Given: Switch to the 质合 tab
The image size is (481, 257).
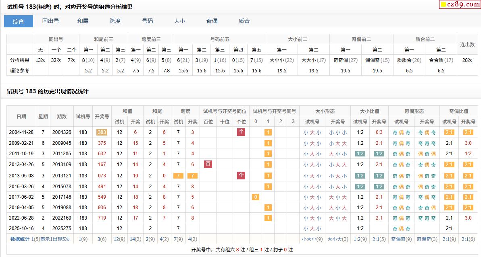Looking at the screenshot, I should pos(244,21).
